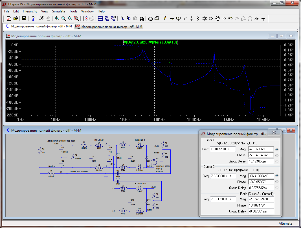Viewport: 301px width, 228px height.
Task: Select the Zoom In magnifier tool
Action: 57,19
